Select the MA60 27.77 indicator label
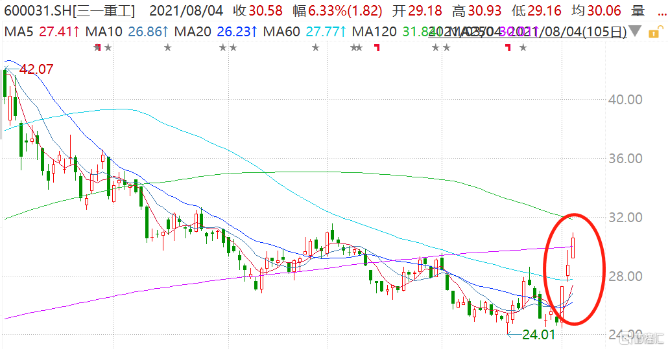The height and width of the screenshot is (349, 668). pyautogui.click(x=305, y=32)
